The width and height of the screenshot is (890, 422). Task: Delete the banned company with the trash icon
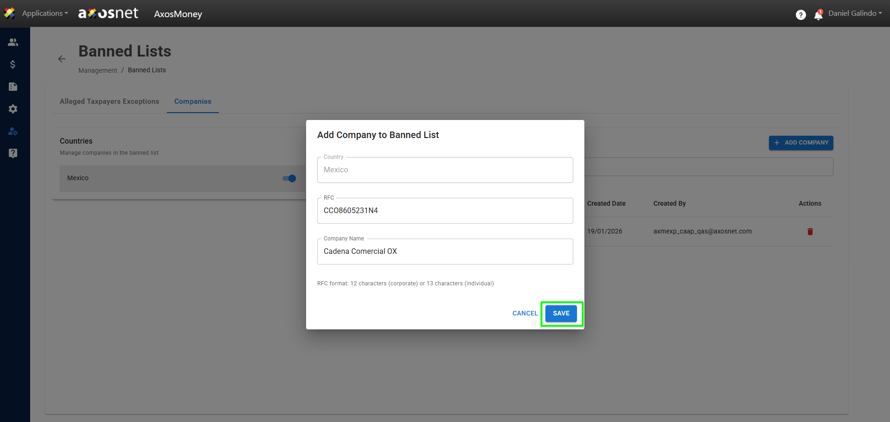810,232
